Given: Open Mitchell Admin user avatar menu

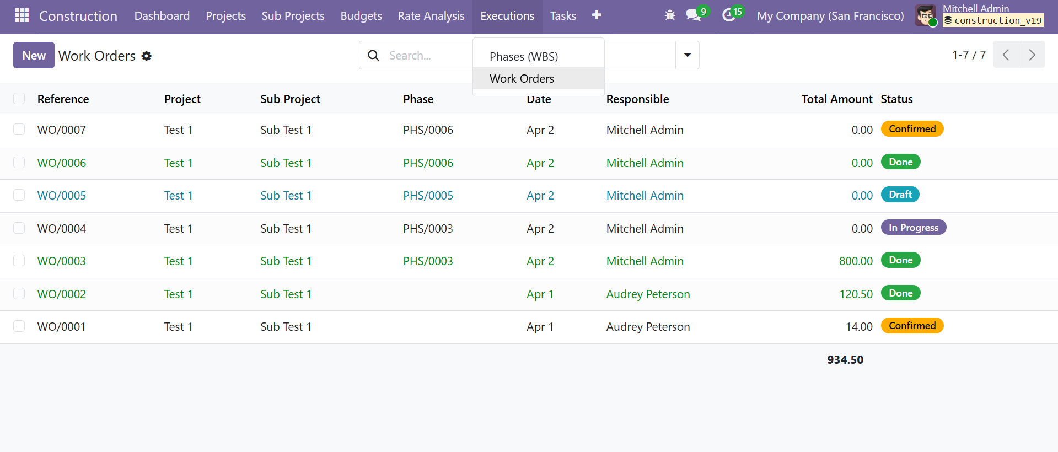Looking at the screenshot, I should click(926, 15).
